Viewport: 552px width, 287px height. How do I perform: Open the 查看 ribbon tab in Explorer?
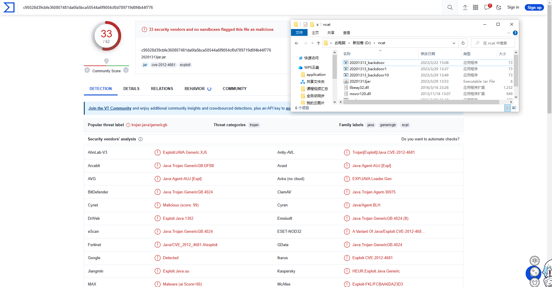coord(347,33)
